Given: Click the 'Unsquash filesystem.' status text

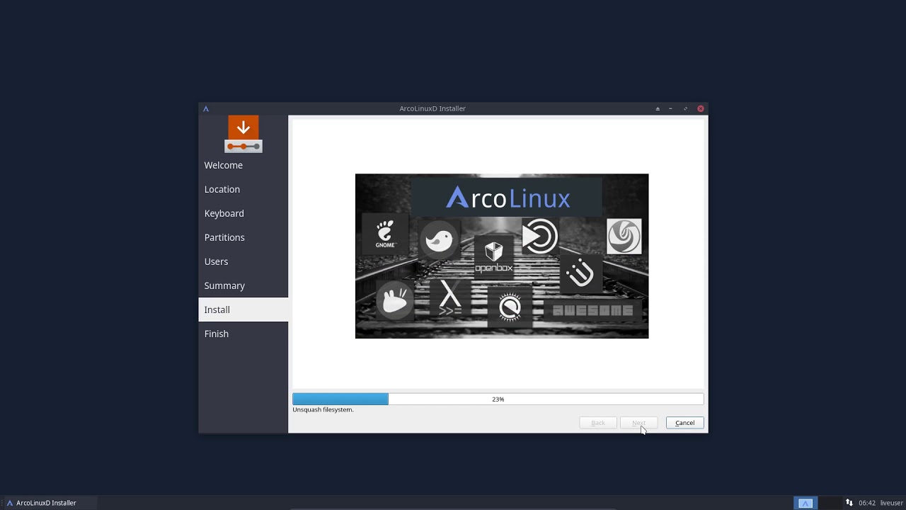Looking at the screenshot, I should point(323,409).
